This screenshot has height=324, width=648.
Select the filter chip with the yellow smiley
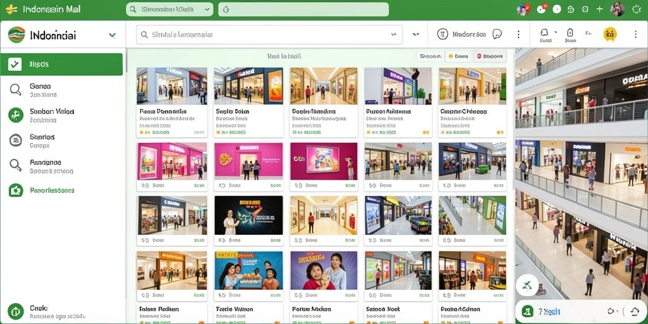[458, 56]
